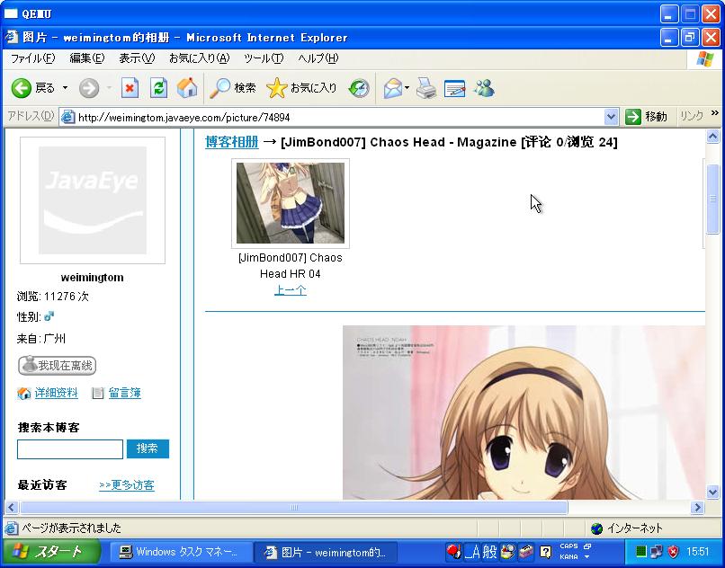Click the blue 搜索 search button
This screenshot has height=568, width=725.
[x=148, y=448]
